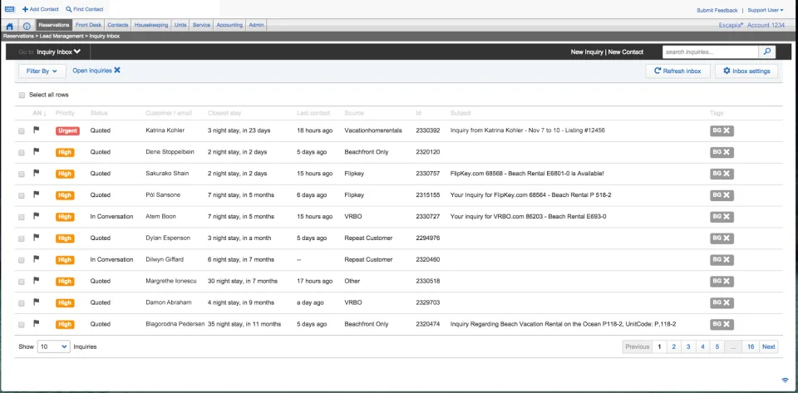Change the Show 10 inquiries dropdown
798x393 pixels.
(53, 346)
